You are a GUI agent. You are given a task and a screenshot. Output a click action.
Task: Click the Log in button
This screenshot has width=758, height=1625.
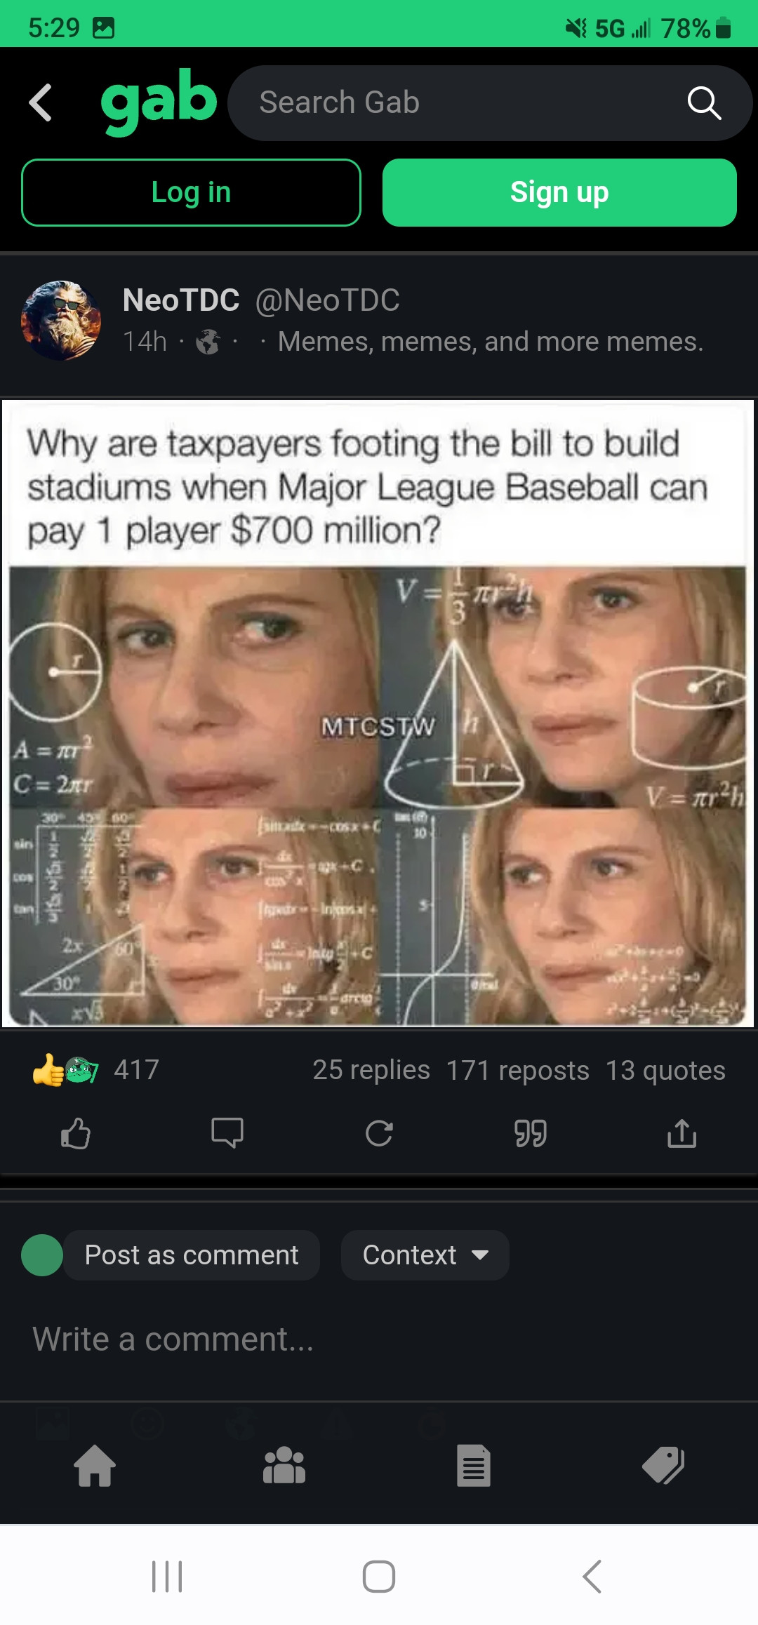click(191, 192)
